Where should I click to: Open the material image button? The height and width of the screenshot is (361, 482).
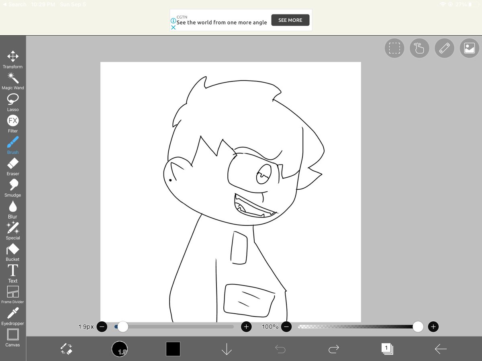[x=469, y=48]
